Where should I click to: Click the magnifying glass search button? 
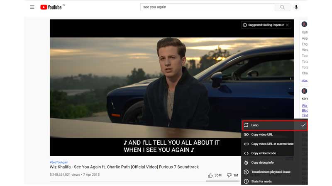[282, 7]
